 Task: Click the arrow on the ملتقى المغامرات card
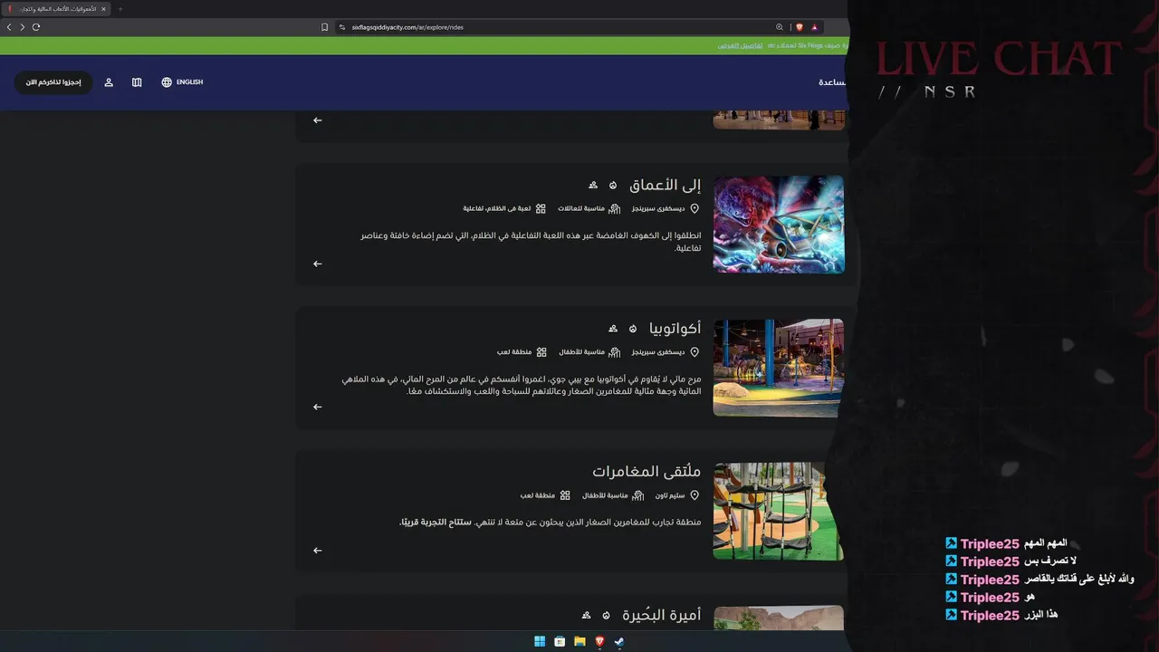317,550
